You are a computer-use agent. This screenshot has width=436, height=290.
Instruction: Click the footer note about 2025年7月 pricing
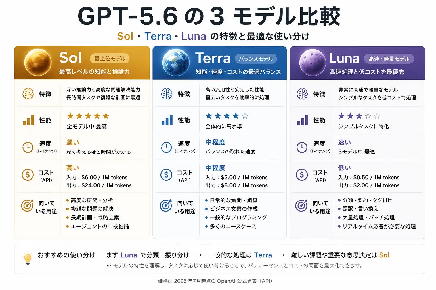pos(216,281)
